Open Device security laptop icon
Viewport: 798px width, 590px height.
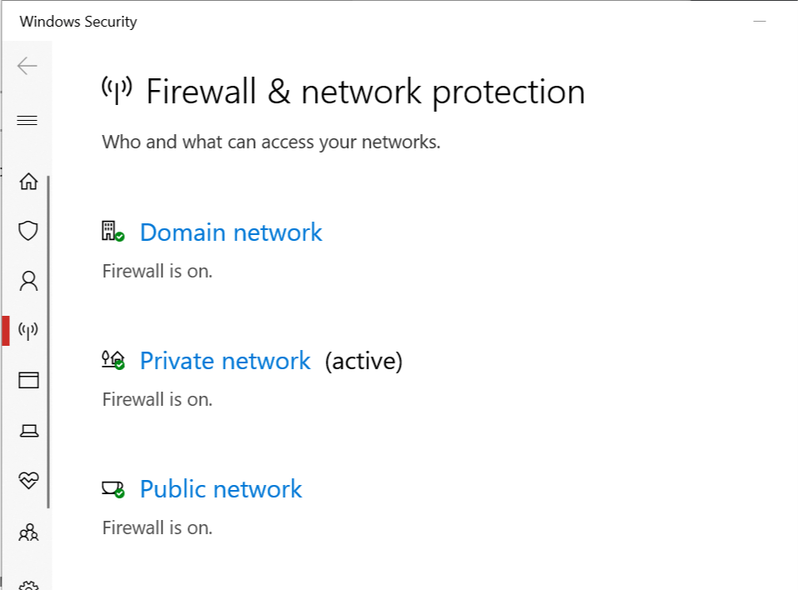(x=28, y=431)
